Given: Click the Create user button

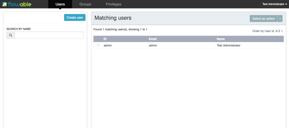Looking at the screenshot, I should 75,17.
